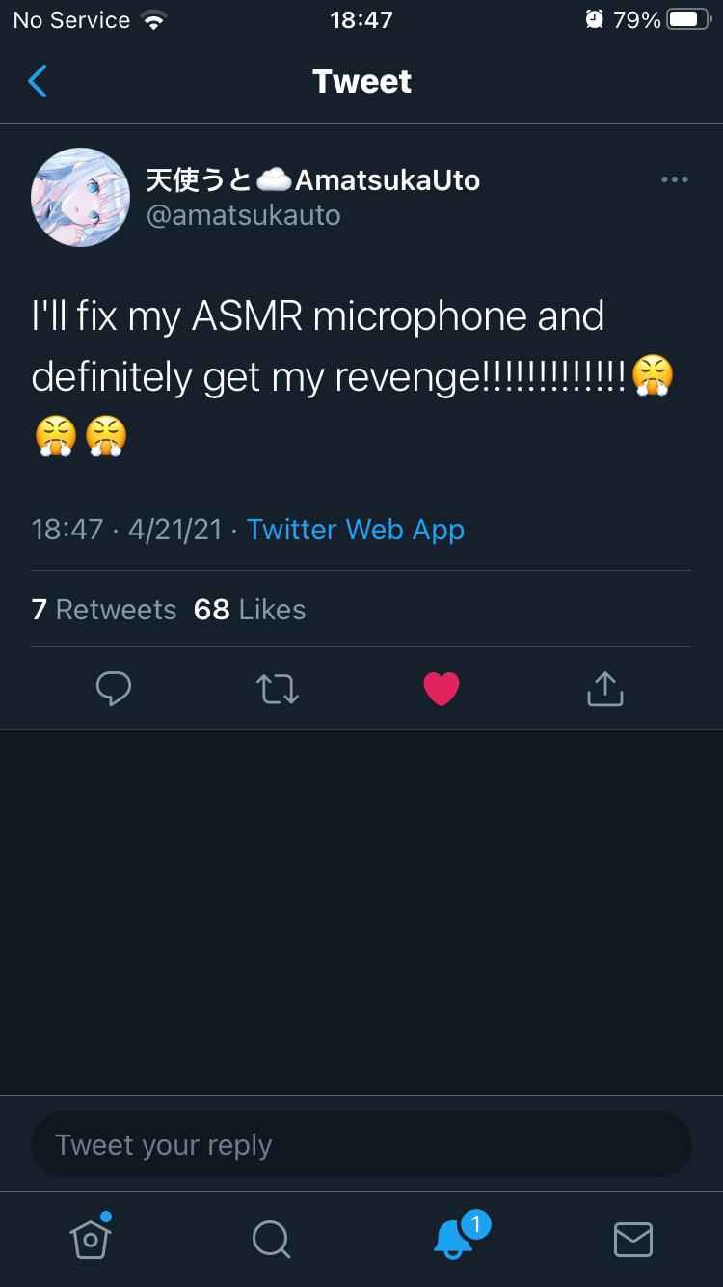Tap the Tweet your reply field
The width and height of the screenshot is (723, 1287).
(361, 1145)
